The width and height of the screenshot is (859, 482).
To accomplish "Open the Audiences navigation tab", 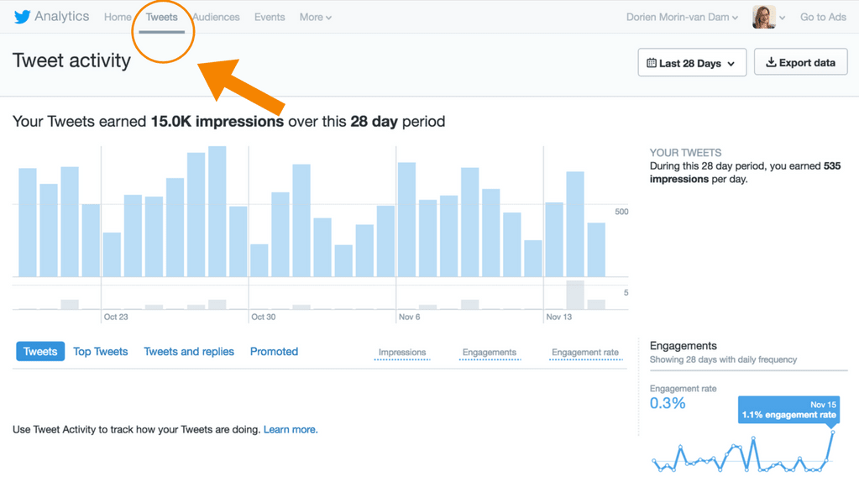I will (x=216, y=17).
